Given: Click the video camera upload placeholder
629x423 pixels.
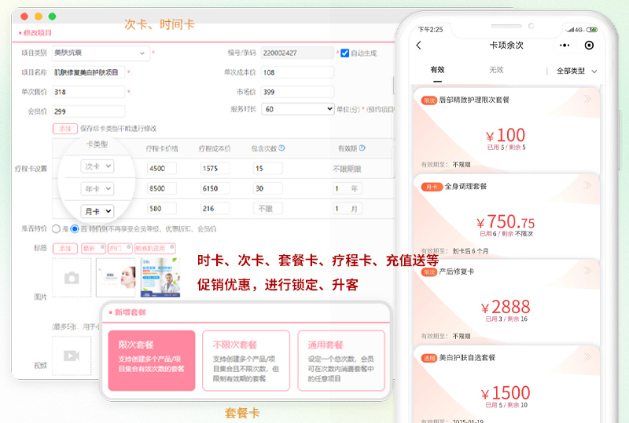Looking at the screenshot, I should click(72, 356).
